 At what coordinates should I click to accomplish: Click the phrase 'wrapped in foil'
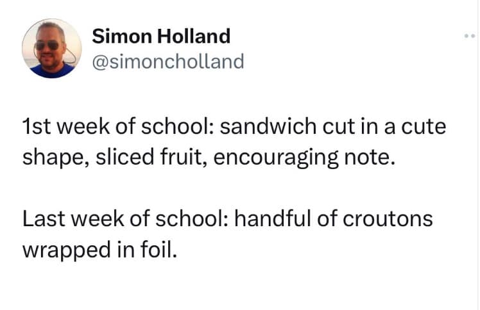(98, 249)
